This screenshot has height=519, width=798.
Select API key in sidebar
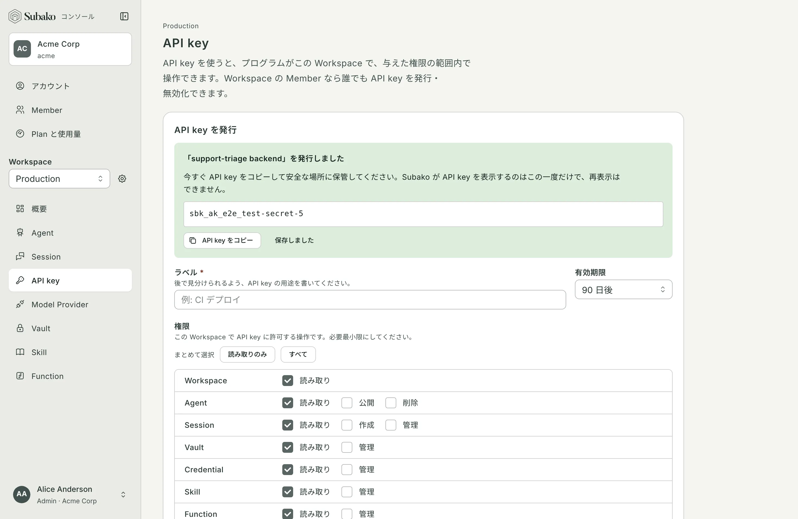coord(70,280)
